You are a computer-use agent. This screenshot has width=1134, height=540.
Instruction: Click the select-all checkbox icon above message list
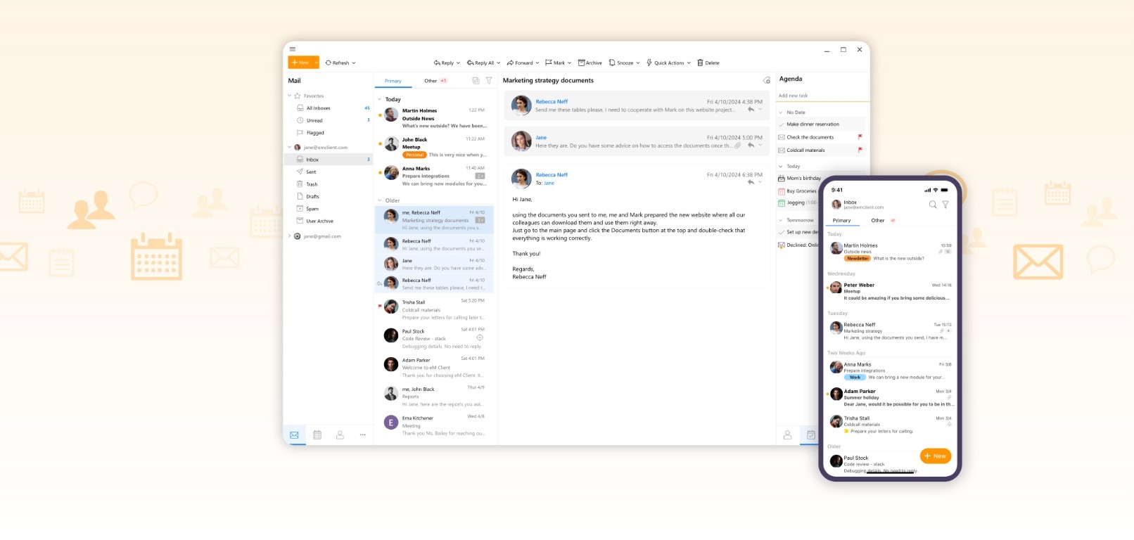click(x=476, y=81)
